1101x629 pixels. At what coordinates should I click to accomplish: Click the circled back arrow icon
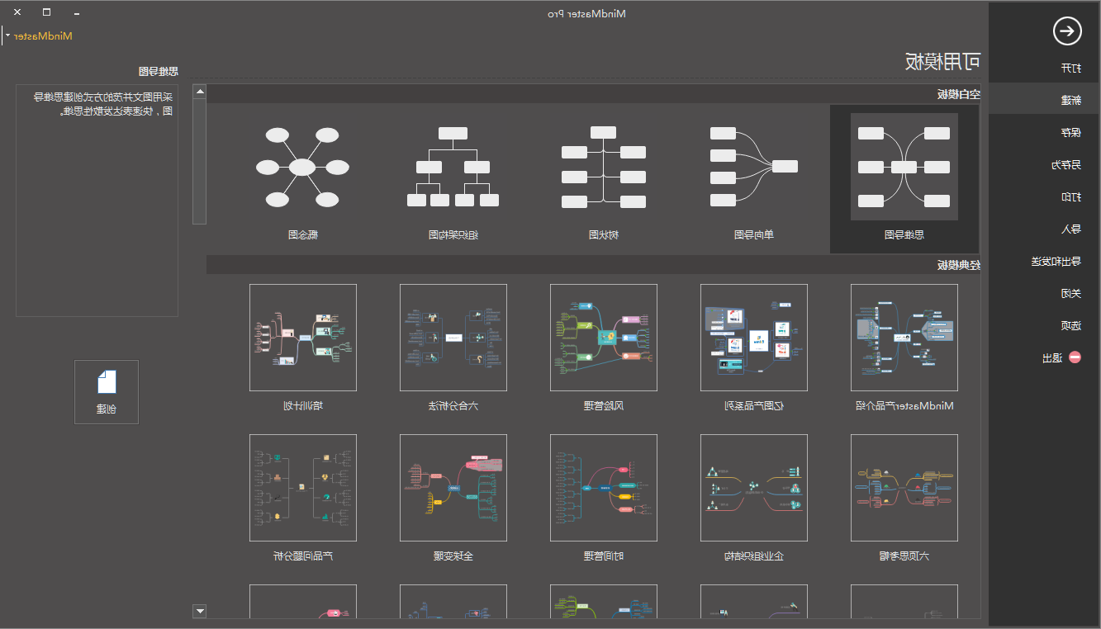pos(1067,31)
